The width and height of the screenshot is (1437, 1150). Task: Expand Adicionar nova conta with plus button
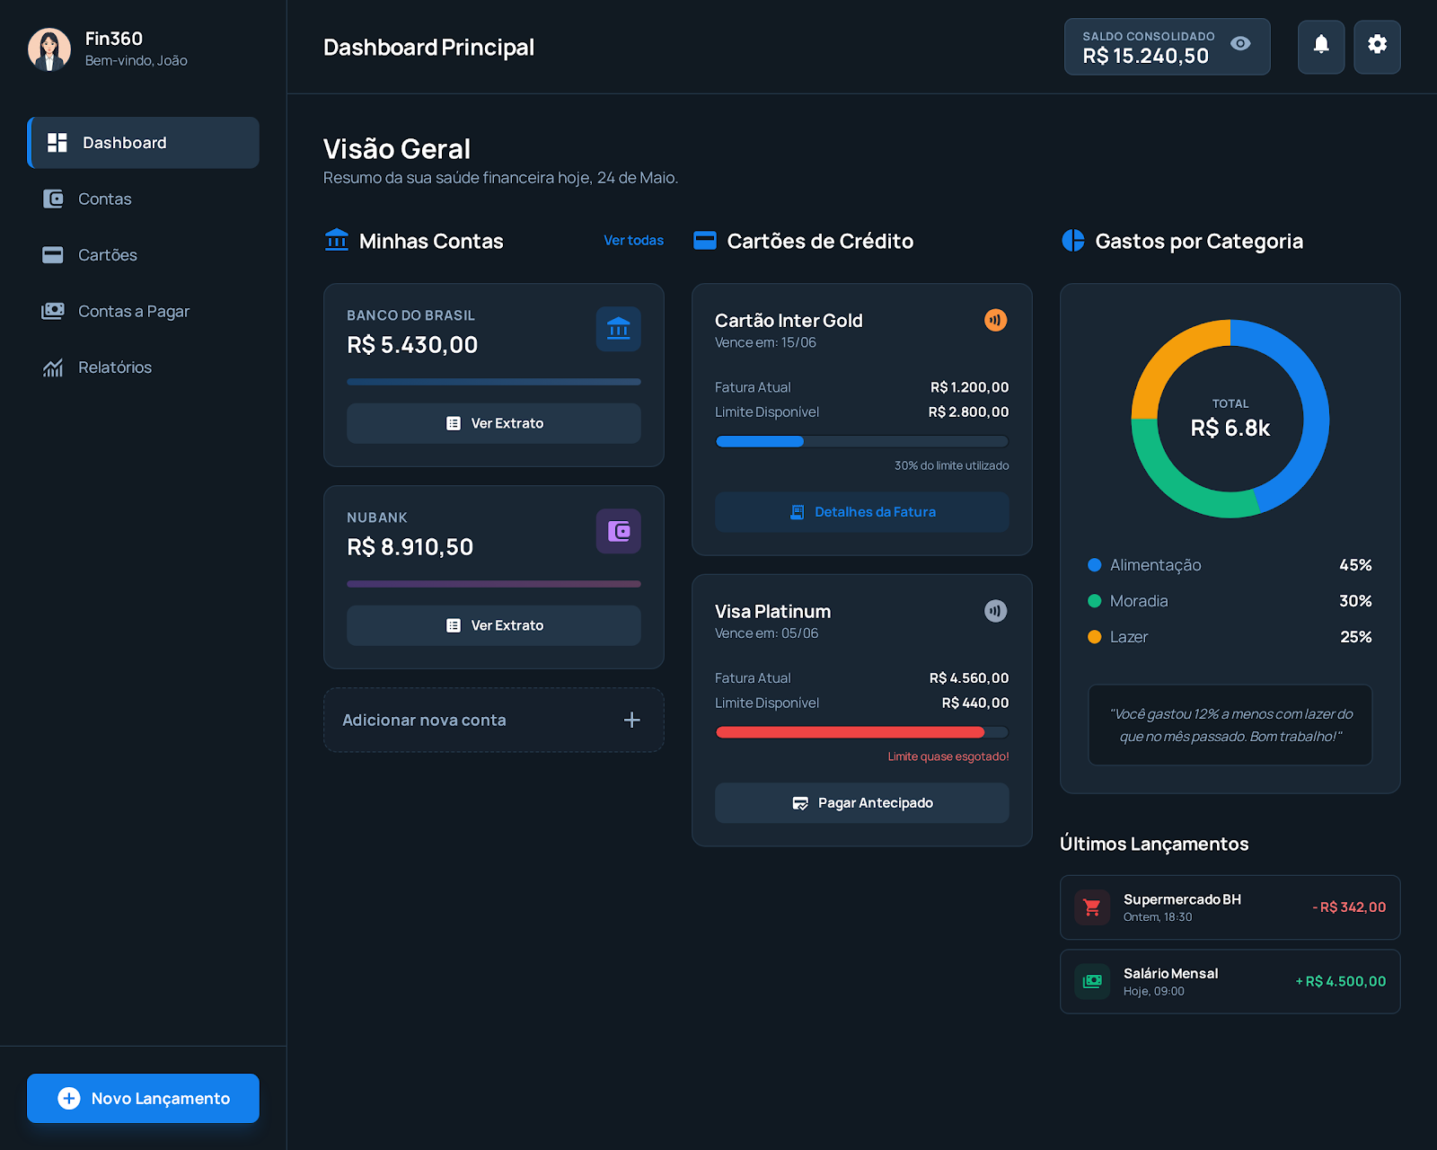pyautogui.click(x=632, y=720)
